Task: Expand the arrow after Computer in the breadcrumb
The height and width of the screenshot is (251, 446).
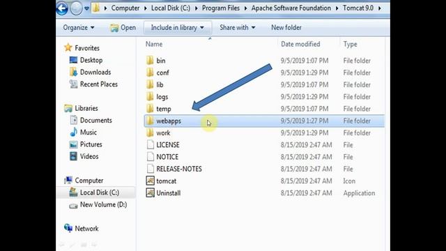Action: coord(146,8)
